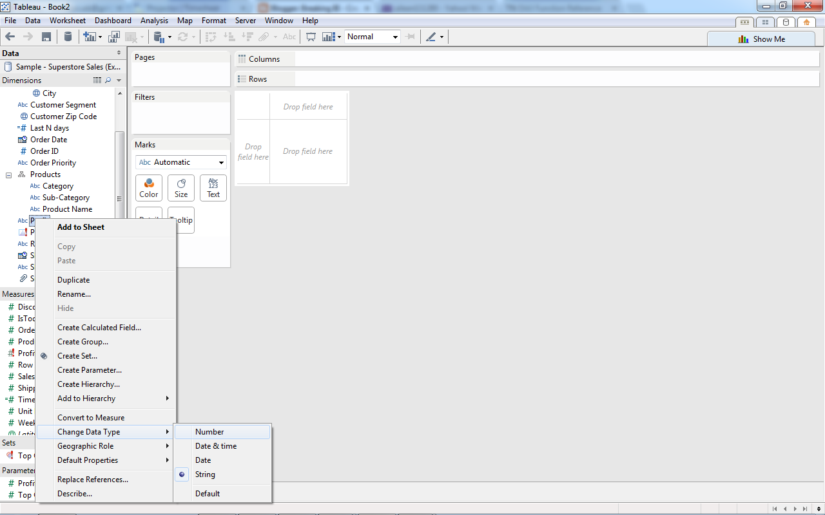Click Rename... in context menu
This screenshot has width=825, height=515.
[x=106, y=294]
